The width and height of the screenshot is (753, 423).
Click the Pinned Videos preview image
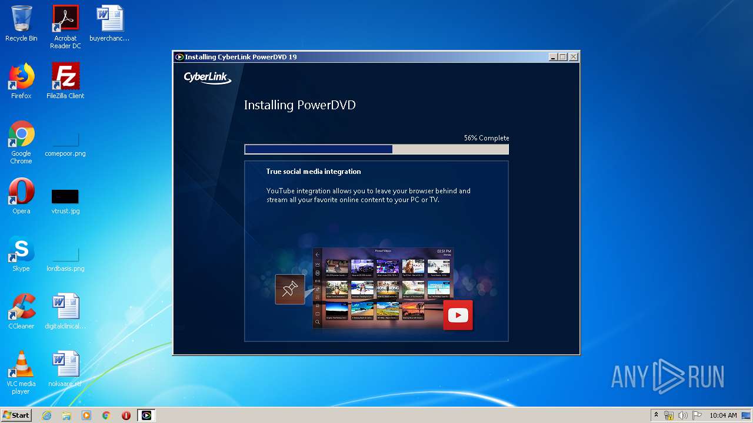383,287
